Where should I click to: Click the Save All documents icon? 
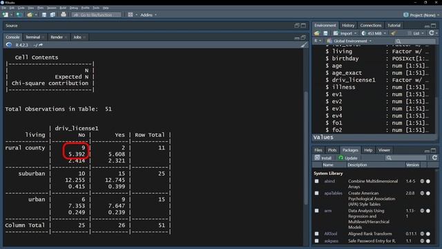tap(52, 15)
